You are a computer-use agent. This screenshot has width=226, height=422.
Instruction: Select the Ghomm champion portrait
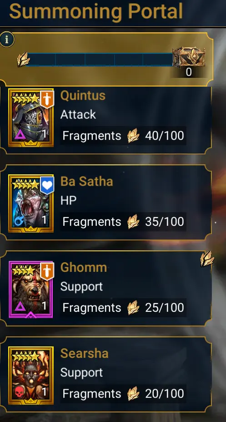(31, 290)
